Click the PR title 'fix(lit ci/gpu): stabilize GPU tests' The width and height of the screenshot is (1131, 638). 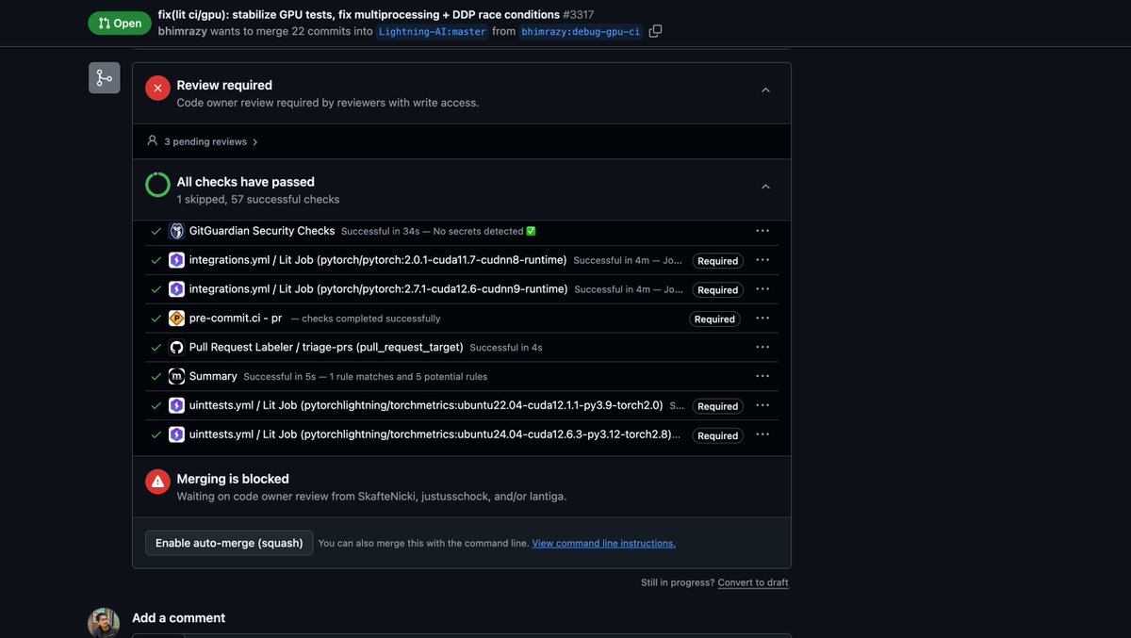click(358, 14)
